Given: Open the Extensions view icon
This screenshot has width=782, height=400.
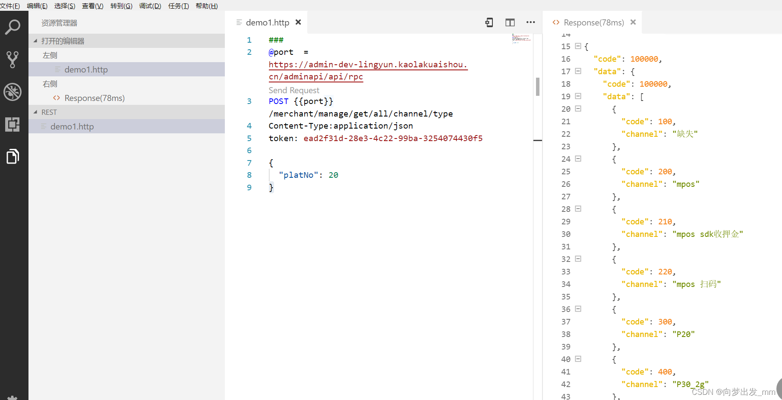Looking at the screenshot, I should 13,124.
